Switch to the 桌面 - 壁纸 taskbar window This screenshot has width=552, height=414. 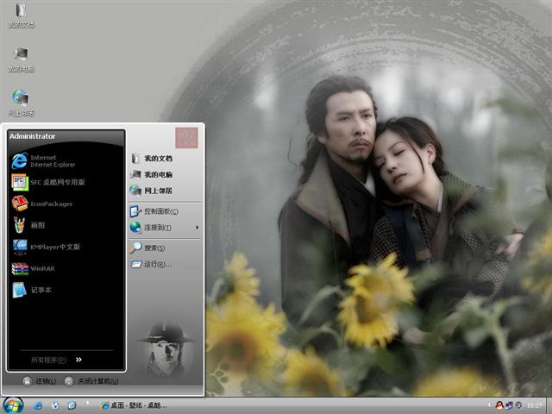pos(134,405)
